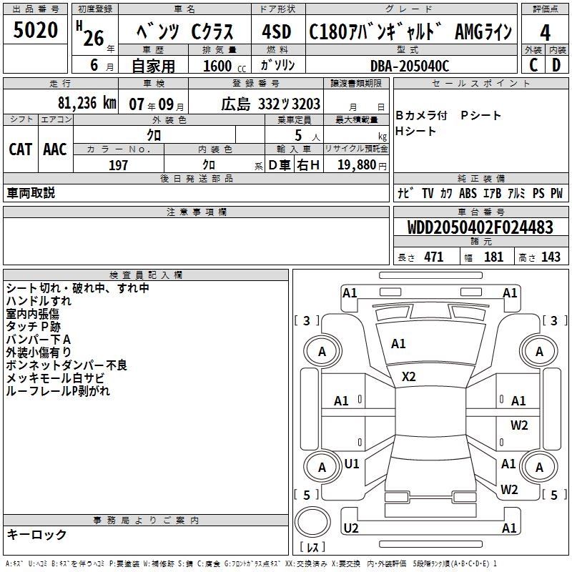The image size is (572, 572).
Task: Select the overall evaluation score 4
Action: (545, 33)
